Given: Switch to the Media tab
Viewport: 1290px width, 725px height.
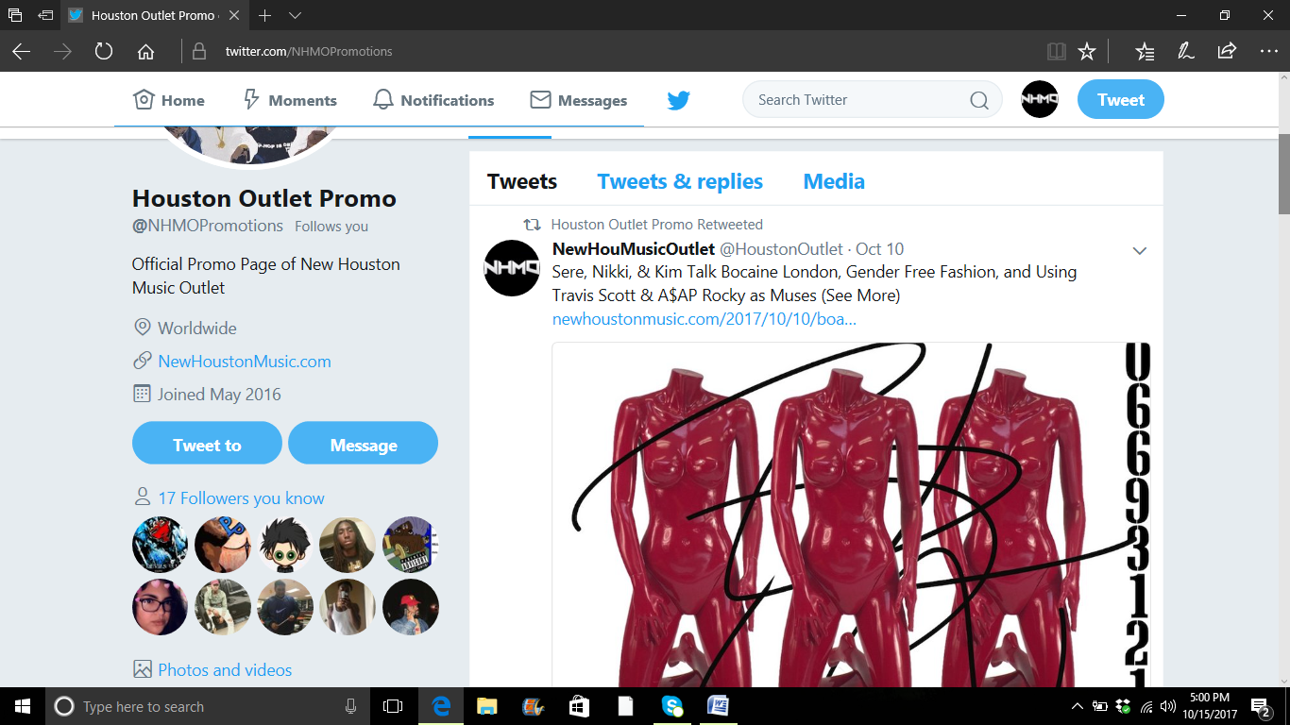Looking at the screenshot, I should (x=834, y=181).
